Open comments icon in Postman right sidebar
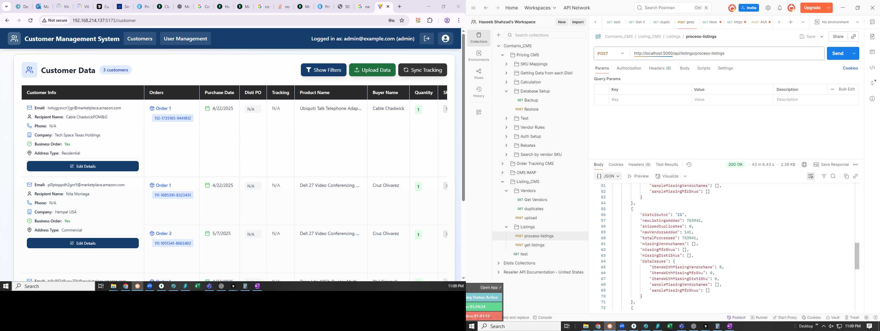 [x=872, y=52]
